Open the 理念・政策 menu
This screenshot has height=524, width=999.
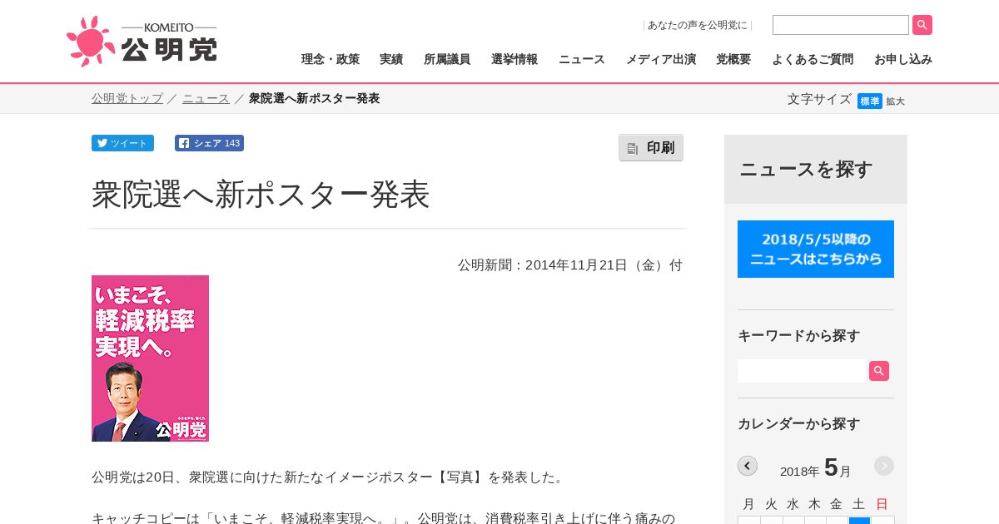pos(331,59)
